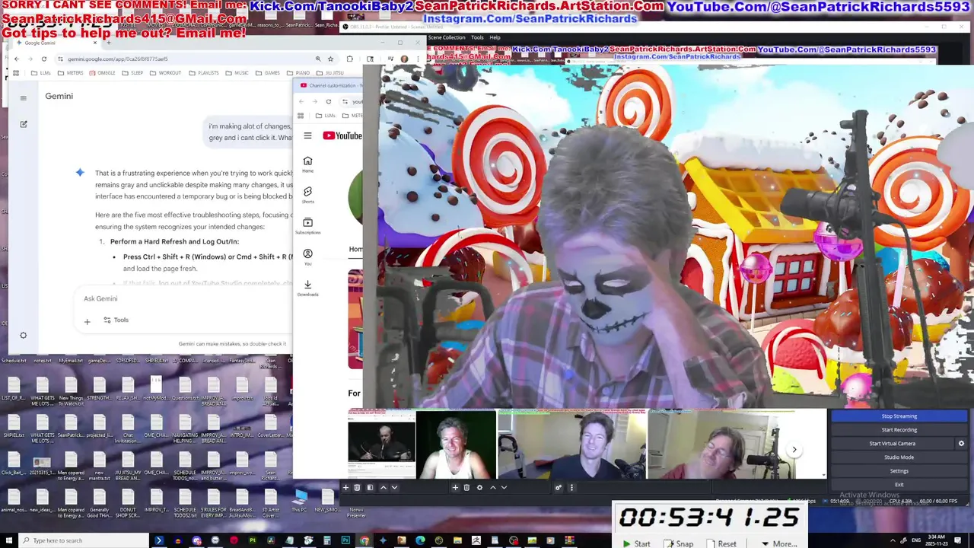Viewport: 974px width, 548px height.
Task: Open Photoshop from the taskbar
Action: [345, 540]
